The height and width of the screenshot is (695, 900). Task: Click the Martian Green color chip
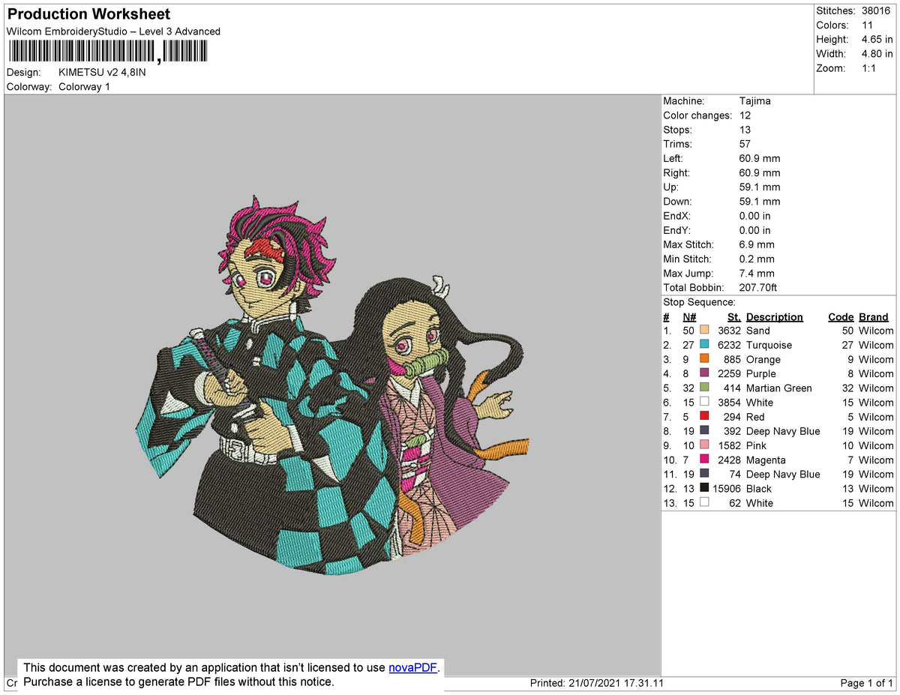703,388
